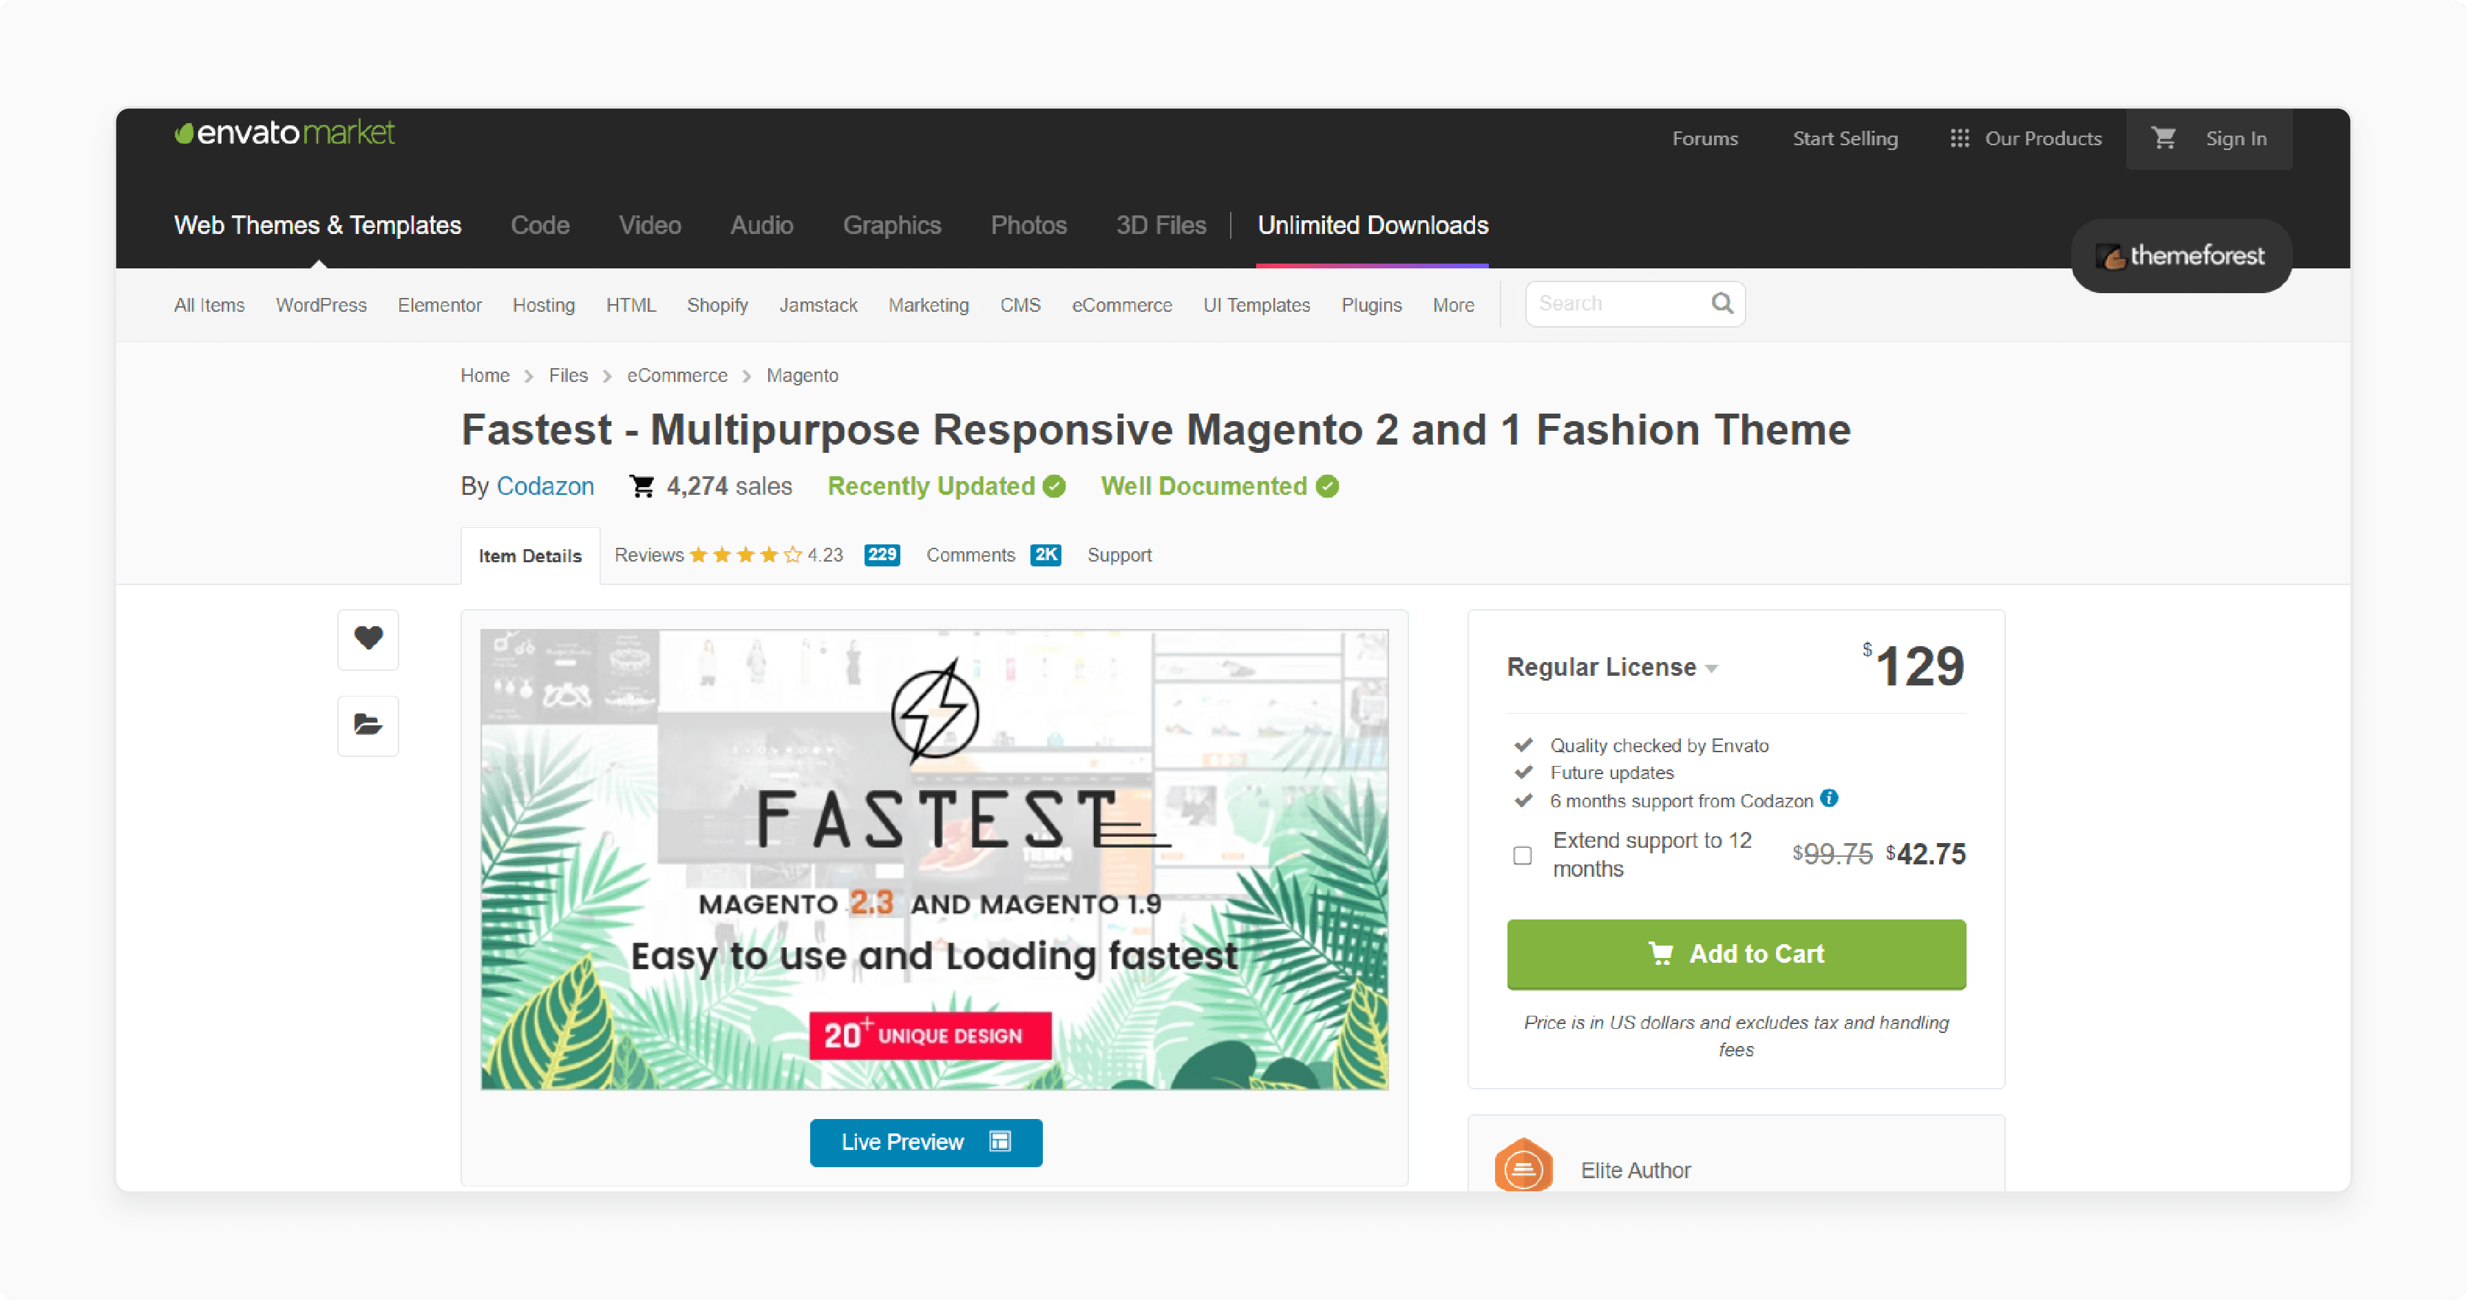The width and height of the screenshot is (2467, 1300).
Task: Open the Audio marketplace menu
Action: pyautogui.click(x=761, y=226)
